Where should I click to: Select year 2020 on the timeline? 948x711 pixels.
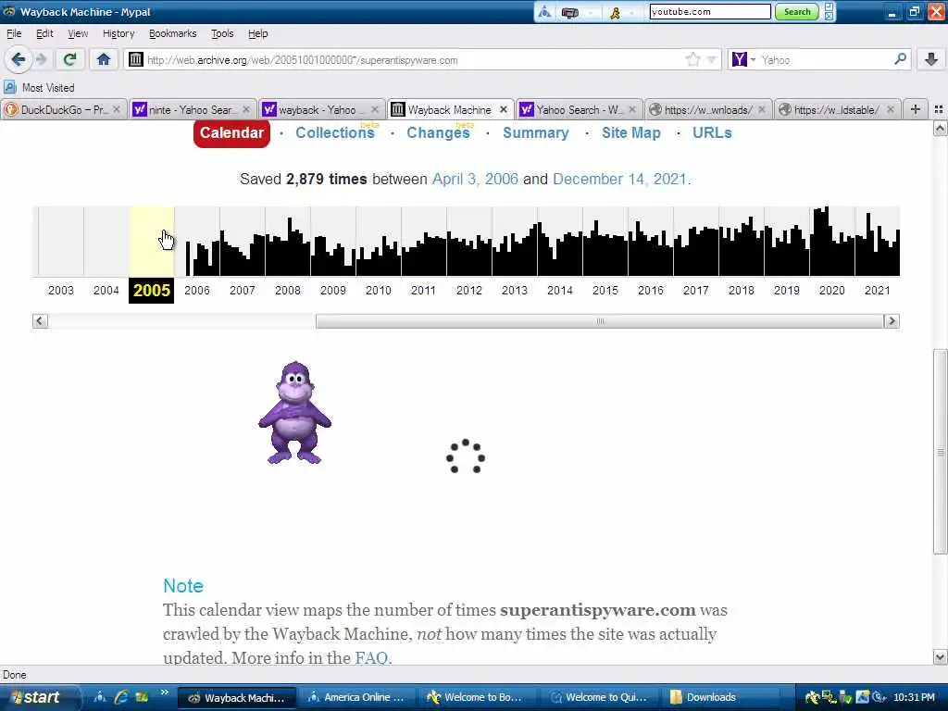(x=832, y=290)
